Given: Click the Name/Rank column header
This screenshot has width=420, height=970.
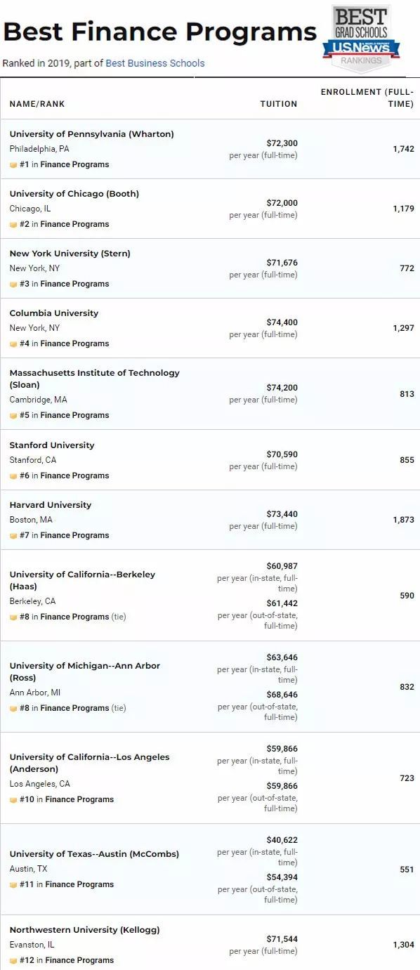Looking at the screenshot, I should tap(37, 104).
